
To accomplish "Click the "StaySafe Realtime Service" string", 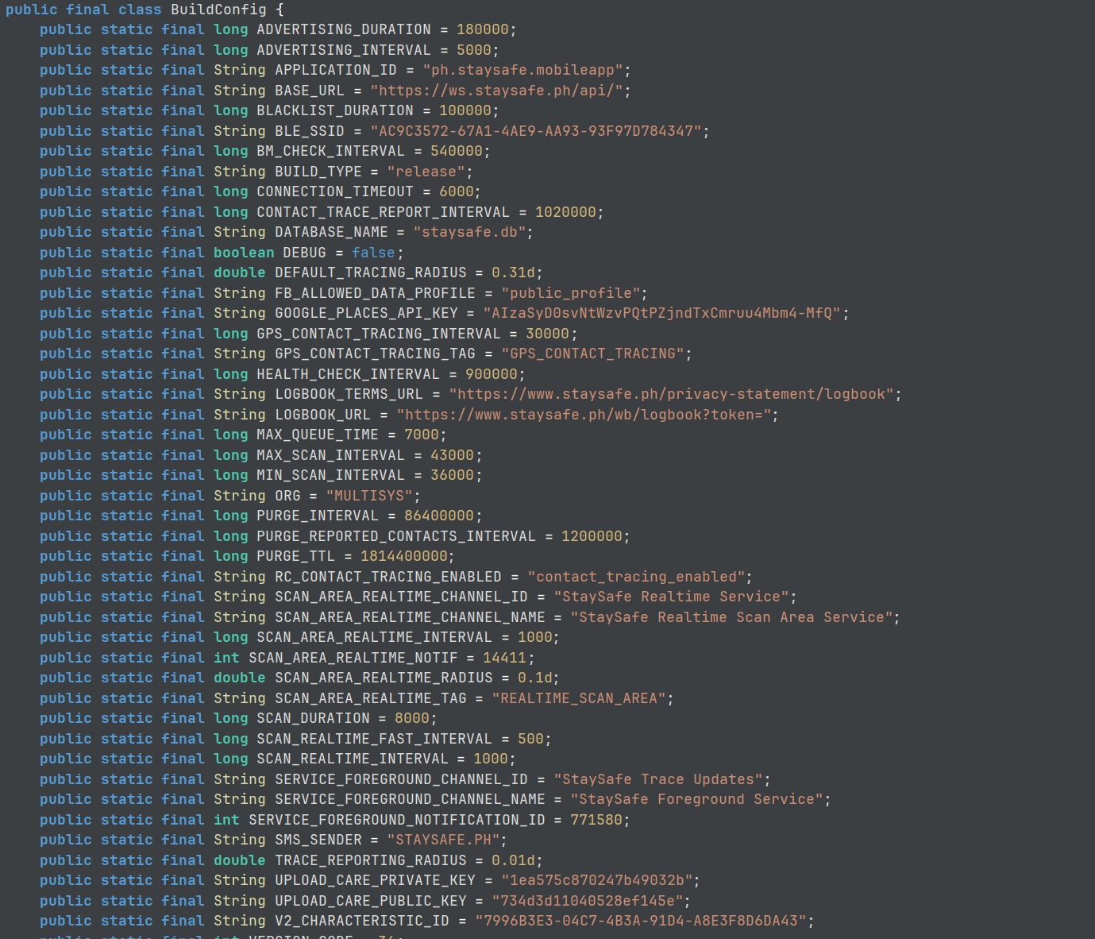I will pyautogui.click(x=672, y=597).
